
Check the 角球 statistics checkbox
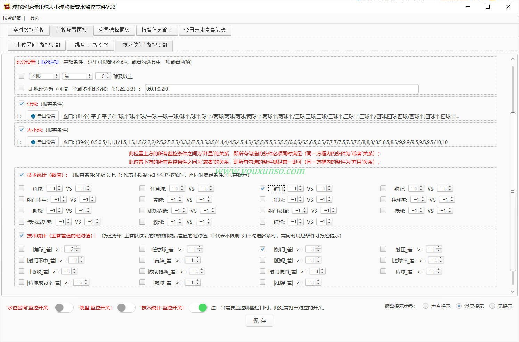coord(22,188)
